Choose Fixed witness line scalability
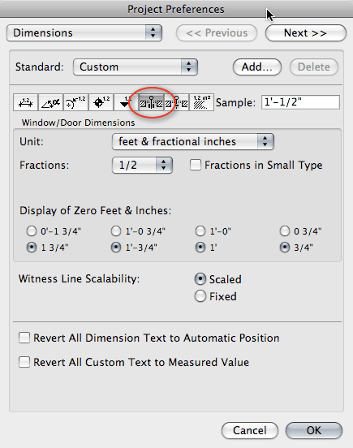The image size is (353, 448). click(x=200, y=296)
